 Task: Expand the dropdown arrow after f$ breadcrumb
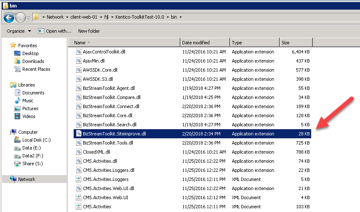(112, 17)
